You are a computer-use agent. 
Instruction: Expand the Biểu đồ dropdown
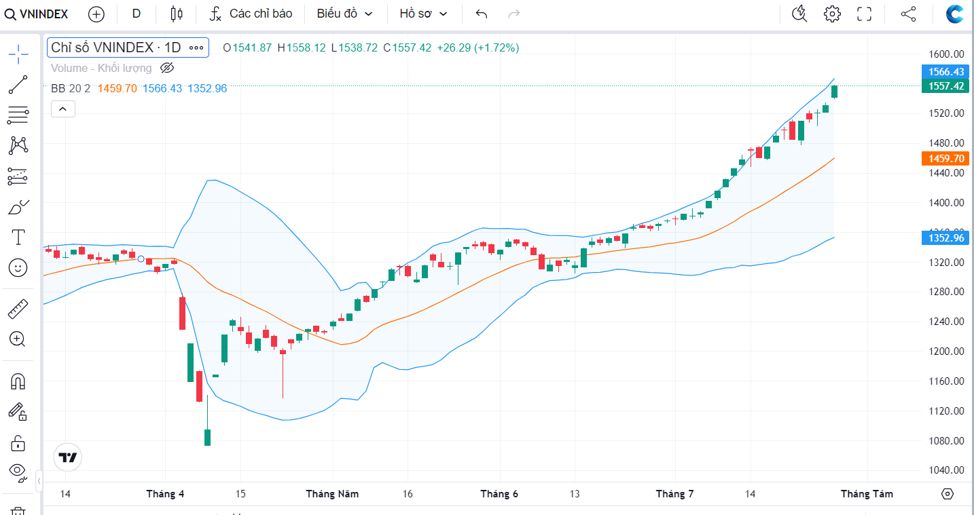point(345,14)
